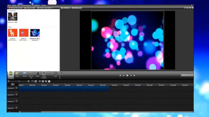Expand Produce and share dropdown arrow

[x=52, y=8]
